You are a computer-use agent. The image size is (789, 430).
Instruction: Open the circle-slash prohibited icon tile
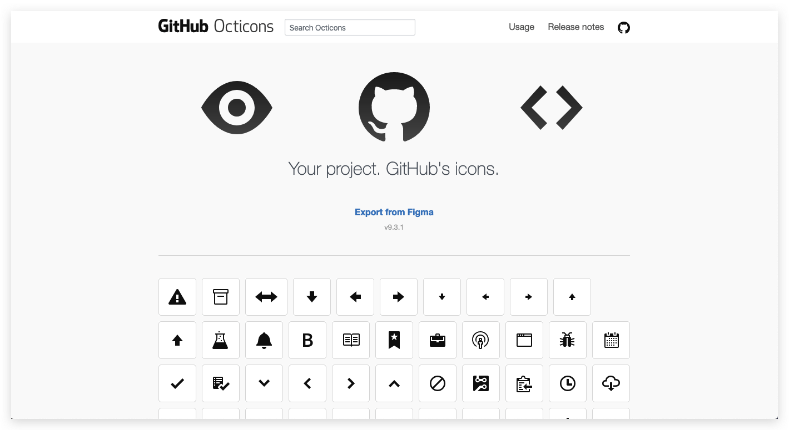coord(438,383)
